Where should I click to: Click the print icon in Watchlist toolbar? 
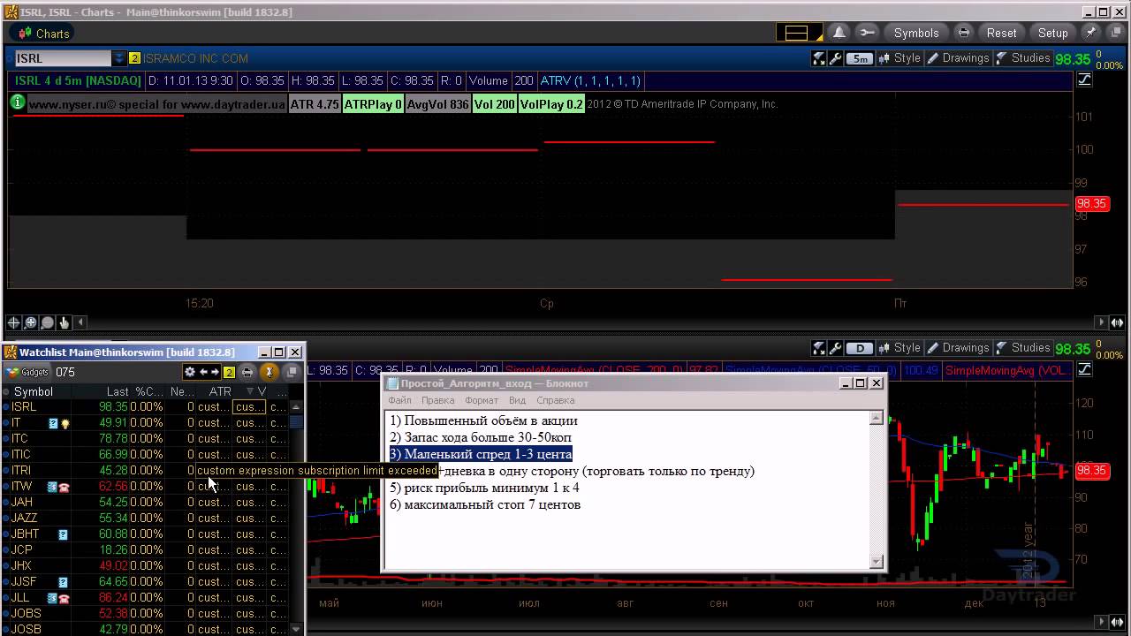[x=247, y=372]
